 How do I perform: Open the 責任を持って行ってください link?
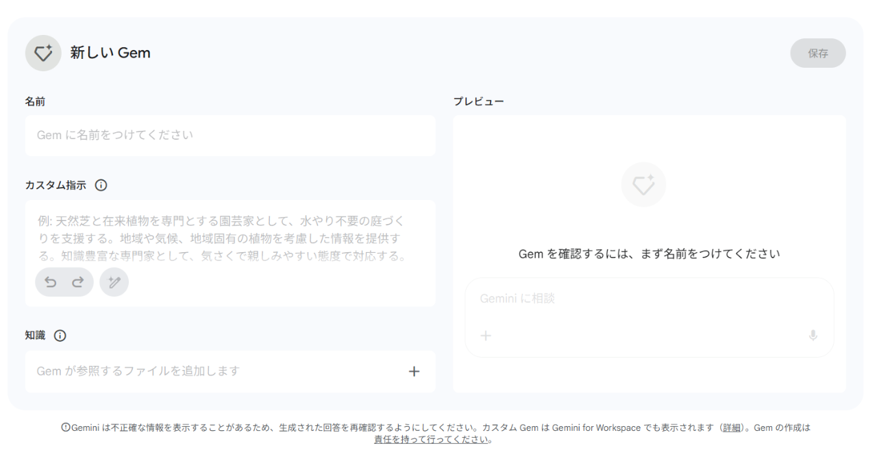tap(432, 440)
